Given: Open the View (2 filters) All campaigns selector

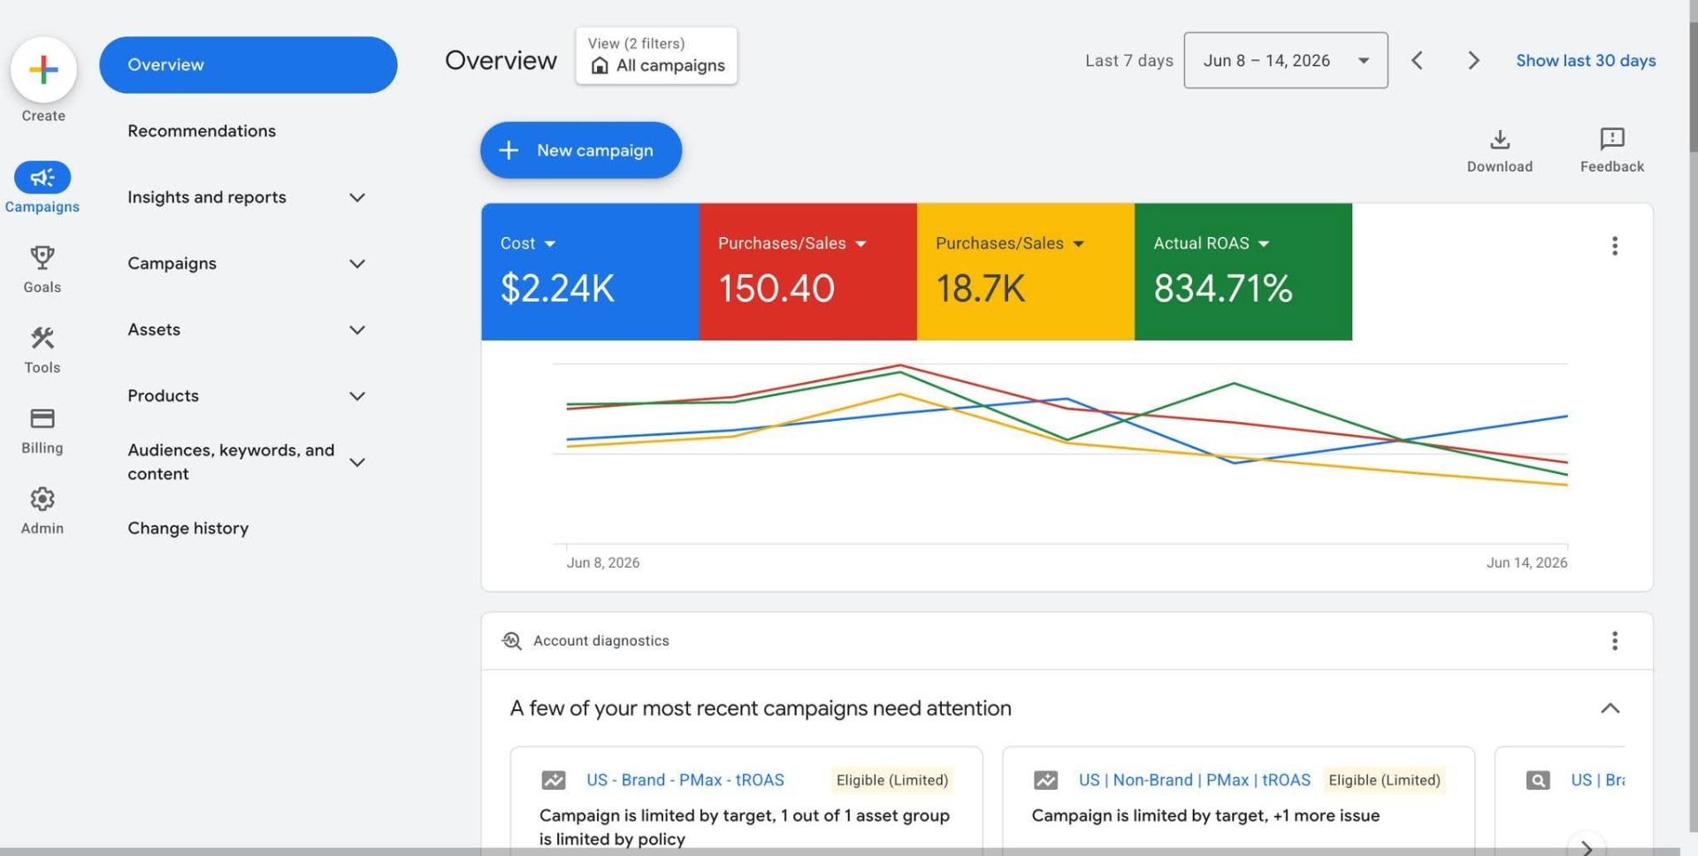Looking at the screenshot, I should pos(656,56).
